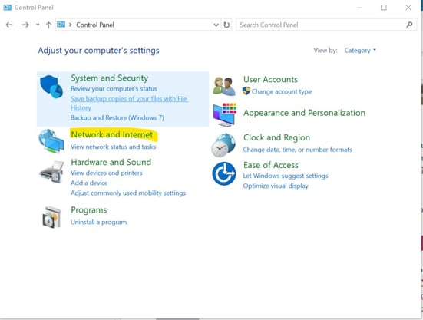Click Optimize visual display link
Screen dimensions: 423x320
tap(276, 186)
